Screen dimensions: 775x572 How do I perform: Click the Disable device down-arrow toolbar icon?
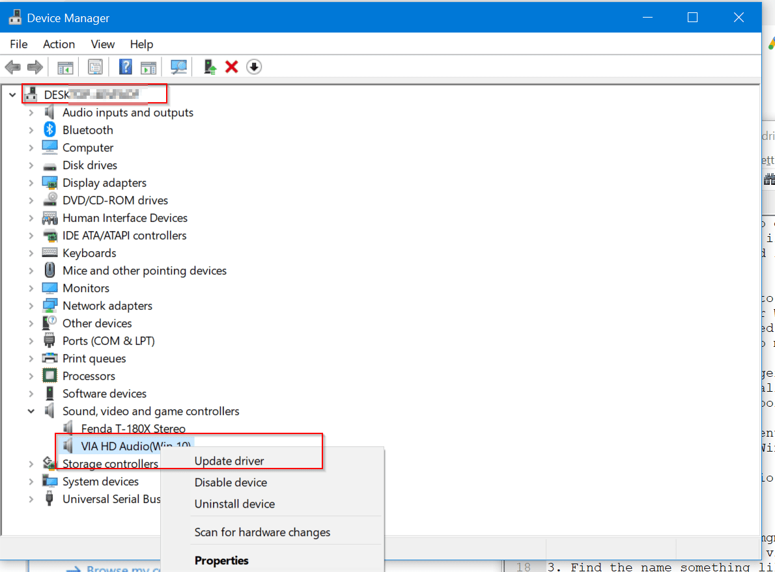pos(253,66)
